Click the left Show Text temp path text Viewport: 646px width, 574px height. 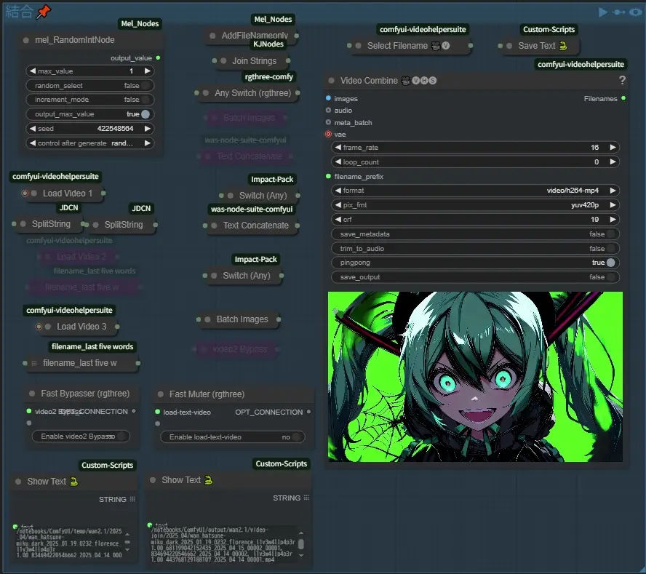[69, 543]
